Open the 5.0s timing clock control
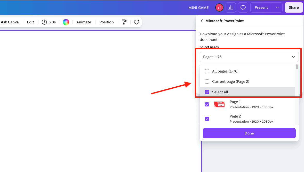This screenshot has height=172, width=304. click(49, 22)
